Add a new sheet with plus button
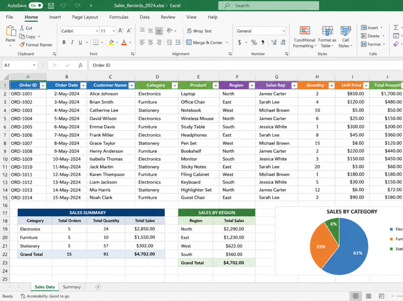403x301 pixels. coord(98,287)
